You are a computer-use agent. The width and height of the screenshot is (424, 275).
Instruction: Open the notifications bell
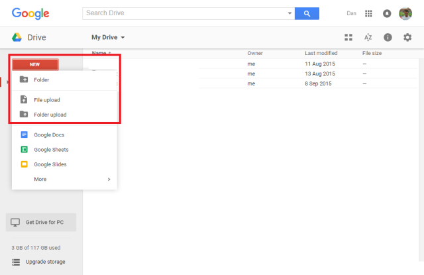387,13
